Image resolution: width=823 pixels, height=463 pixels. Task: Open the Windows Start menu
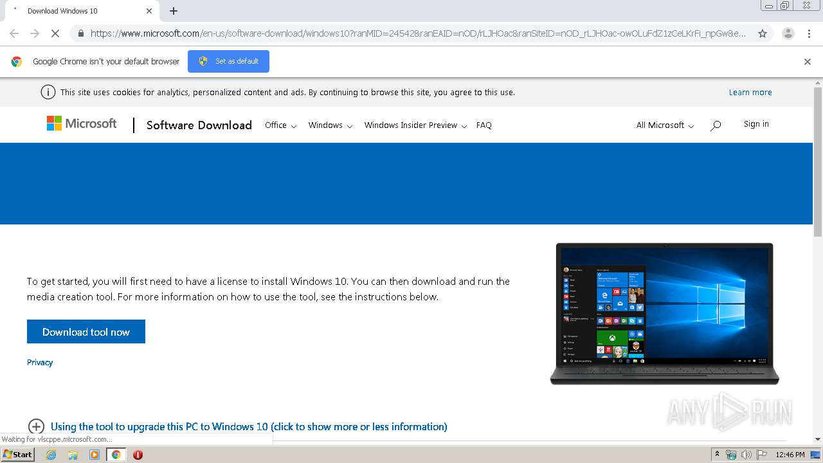(17, 455)
